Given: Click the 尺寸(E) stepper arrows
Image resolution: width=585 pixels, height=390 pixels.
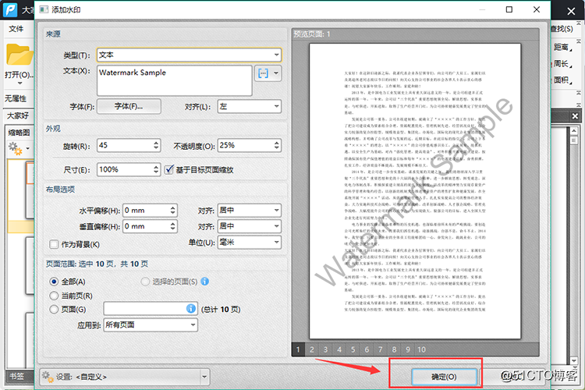Looking at the screenshot, I should (156, 169).
